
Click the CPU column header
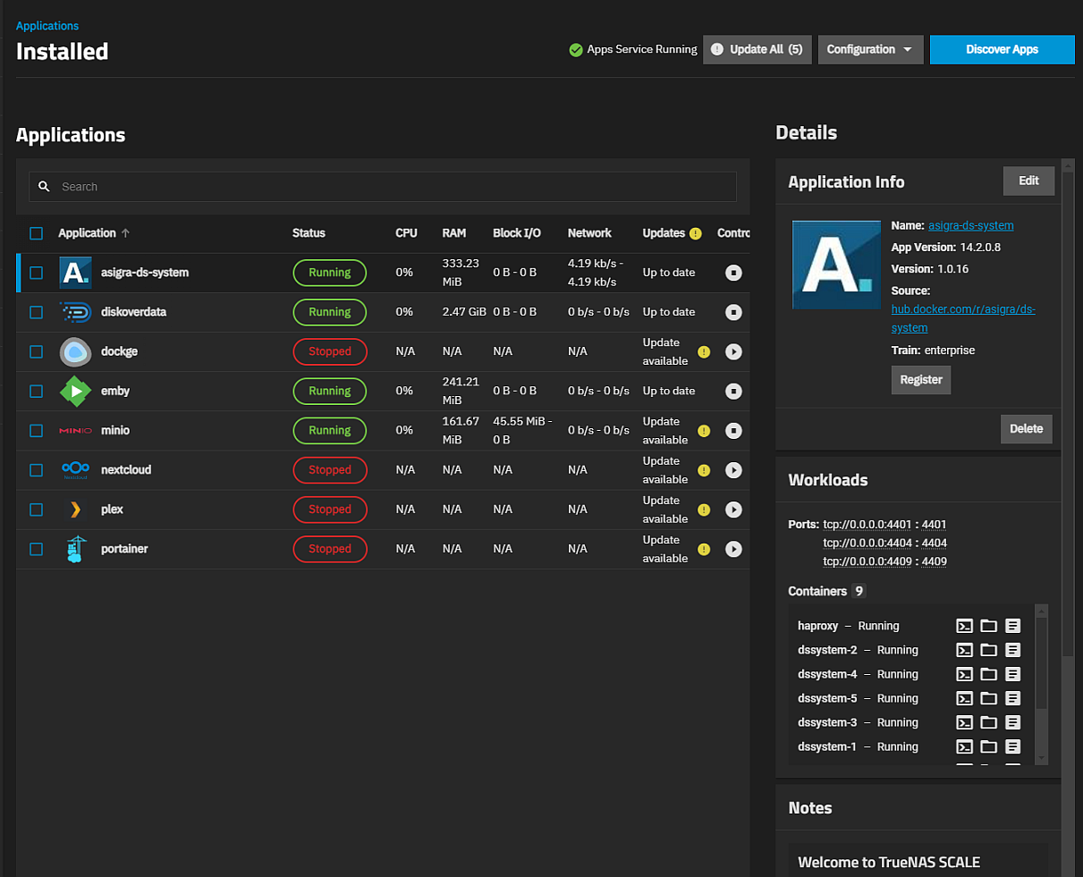pyautogui.click(x=406, y=233)
